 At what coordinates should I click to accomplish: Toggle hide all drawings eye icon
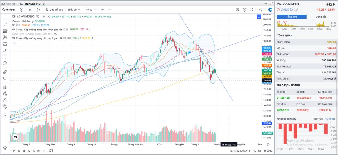[x=5, y=106]
